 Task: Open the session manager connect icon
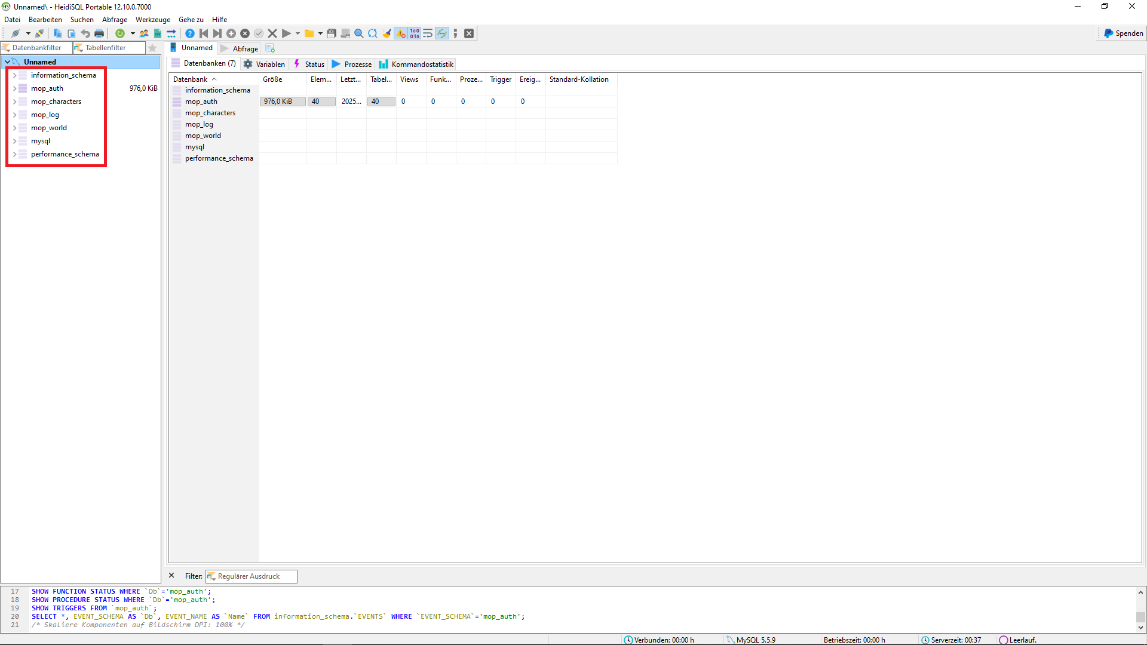(x=16, y=33)
